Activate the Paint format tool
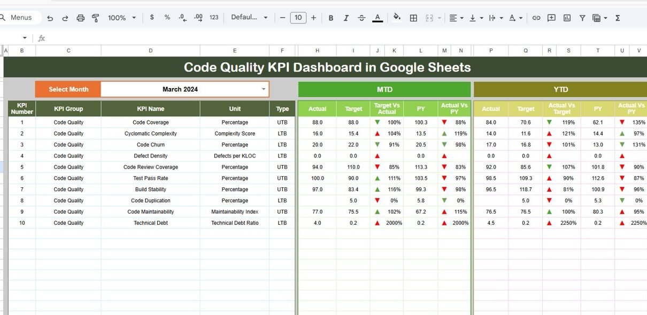Viewport: 647px width, 315px height. click(96, 18)
